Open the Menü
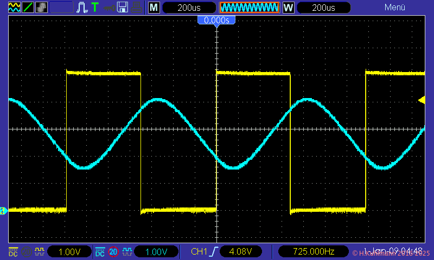This screenshot has width=434, height=260. pyautogui.click(x=395, y=8)
